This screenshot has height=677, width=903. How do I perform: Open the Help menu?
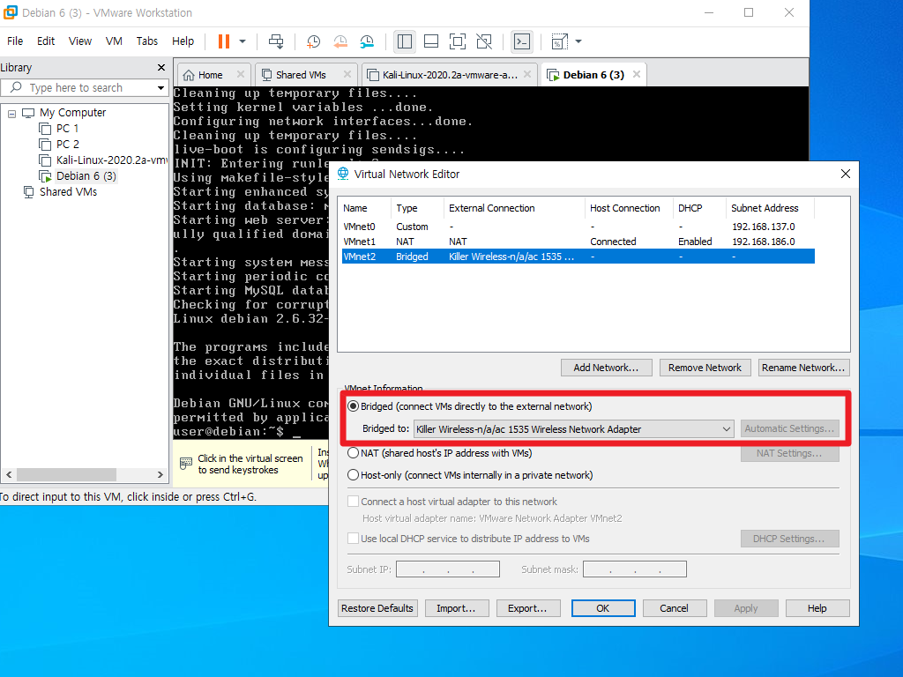(x=183, y=41)
